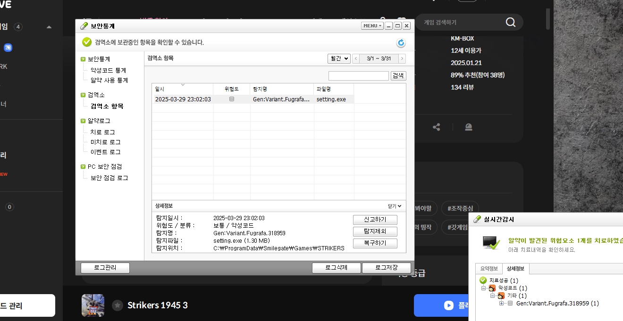Click the 복구하기 button
Viewport: 623px width, 321px height.
tap(375, 243)
